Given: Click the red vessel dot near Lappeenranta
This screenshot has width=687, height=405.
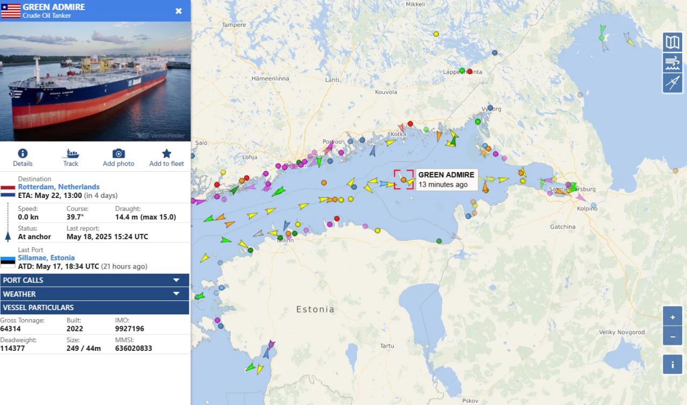Looking at the screenshot, I should (x=470, y=71).
